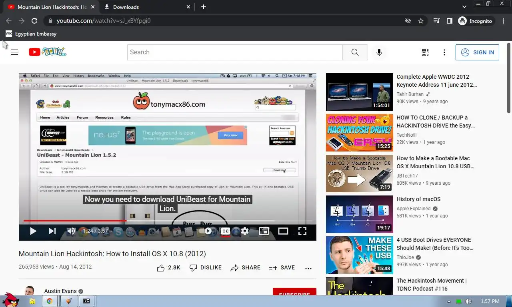Open Egyptian Embassy bookmark
Image resolution: width=512 pixels, height=307 pixels.
[31, 34]
